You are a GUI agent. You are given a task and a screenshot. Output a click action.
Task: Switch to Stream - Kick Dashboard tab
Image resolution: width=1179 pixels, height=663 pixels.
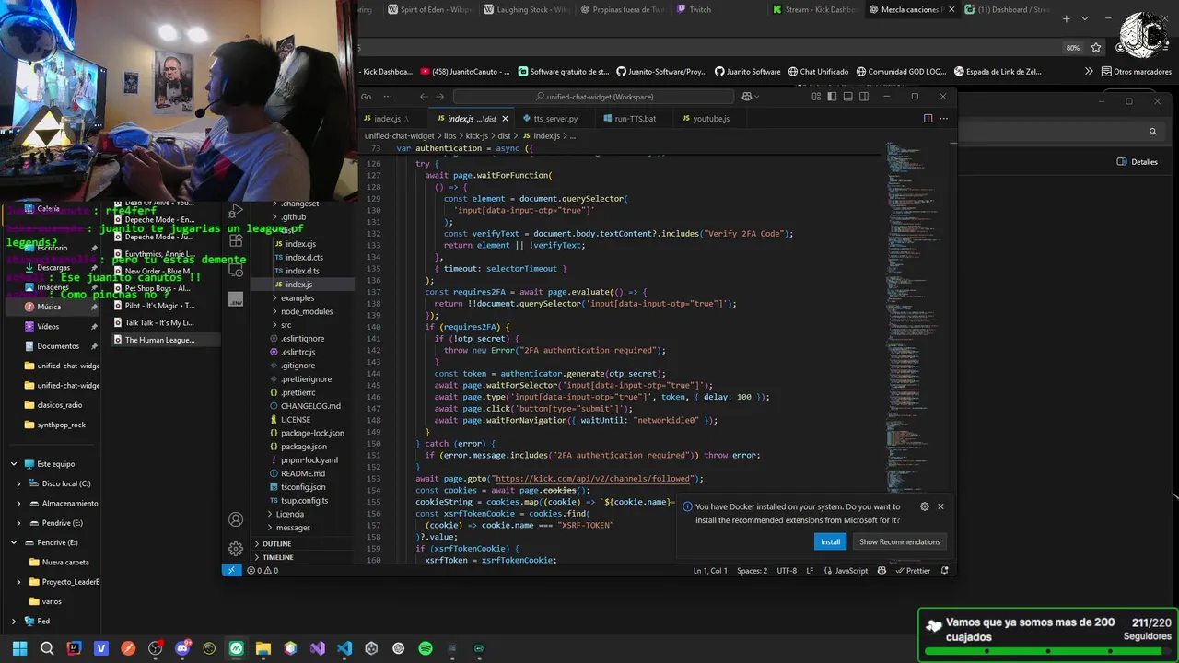click(x=814, y=10)
